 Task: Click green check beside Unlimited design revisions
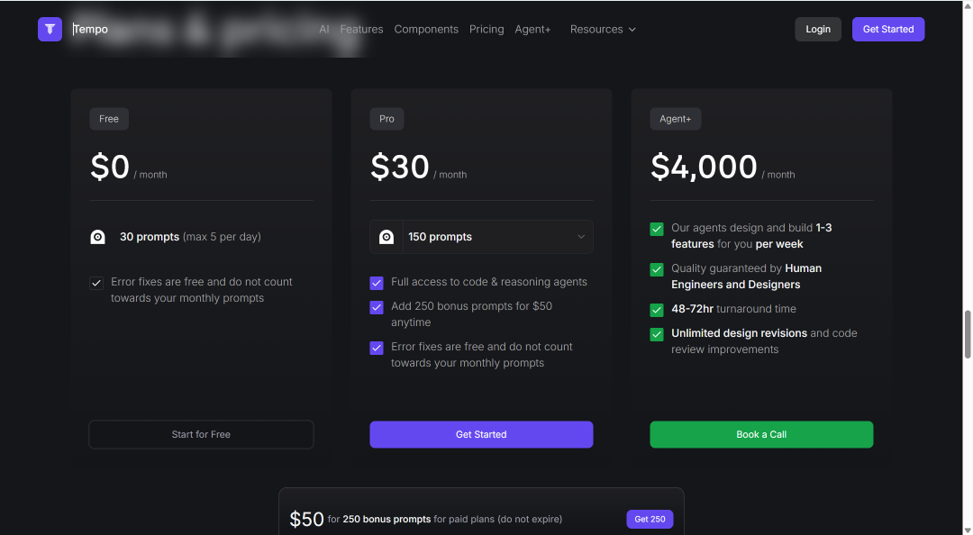[x=657, y=334]
